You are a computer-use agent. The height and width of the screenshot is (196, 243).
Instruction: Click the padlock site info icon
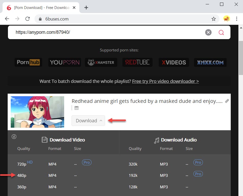tap(40, 19)
